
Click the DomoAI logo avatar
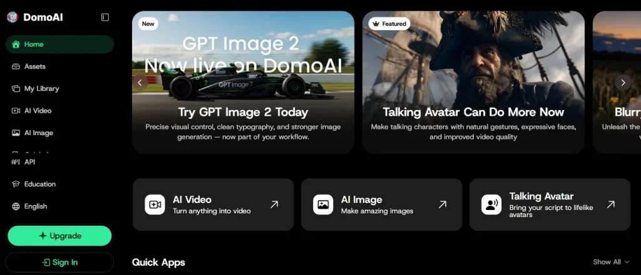[13, 17]
